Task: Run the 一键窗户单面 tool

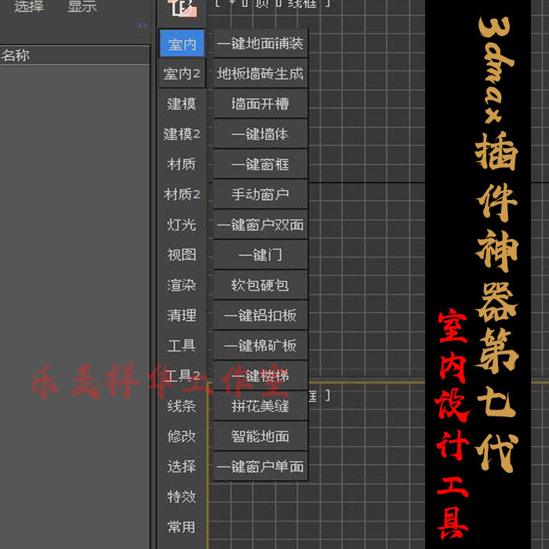Action: pos(260,467)
